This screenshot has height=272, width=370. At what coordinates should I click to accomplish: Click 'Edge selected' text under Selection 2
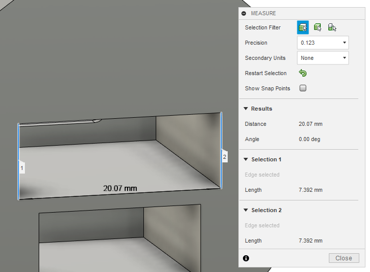tap(262, 225)
